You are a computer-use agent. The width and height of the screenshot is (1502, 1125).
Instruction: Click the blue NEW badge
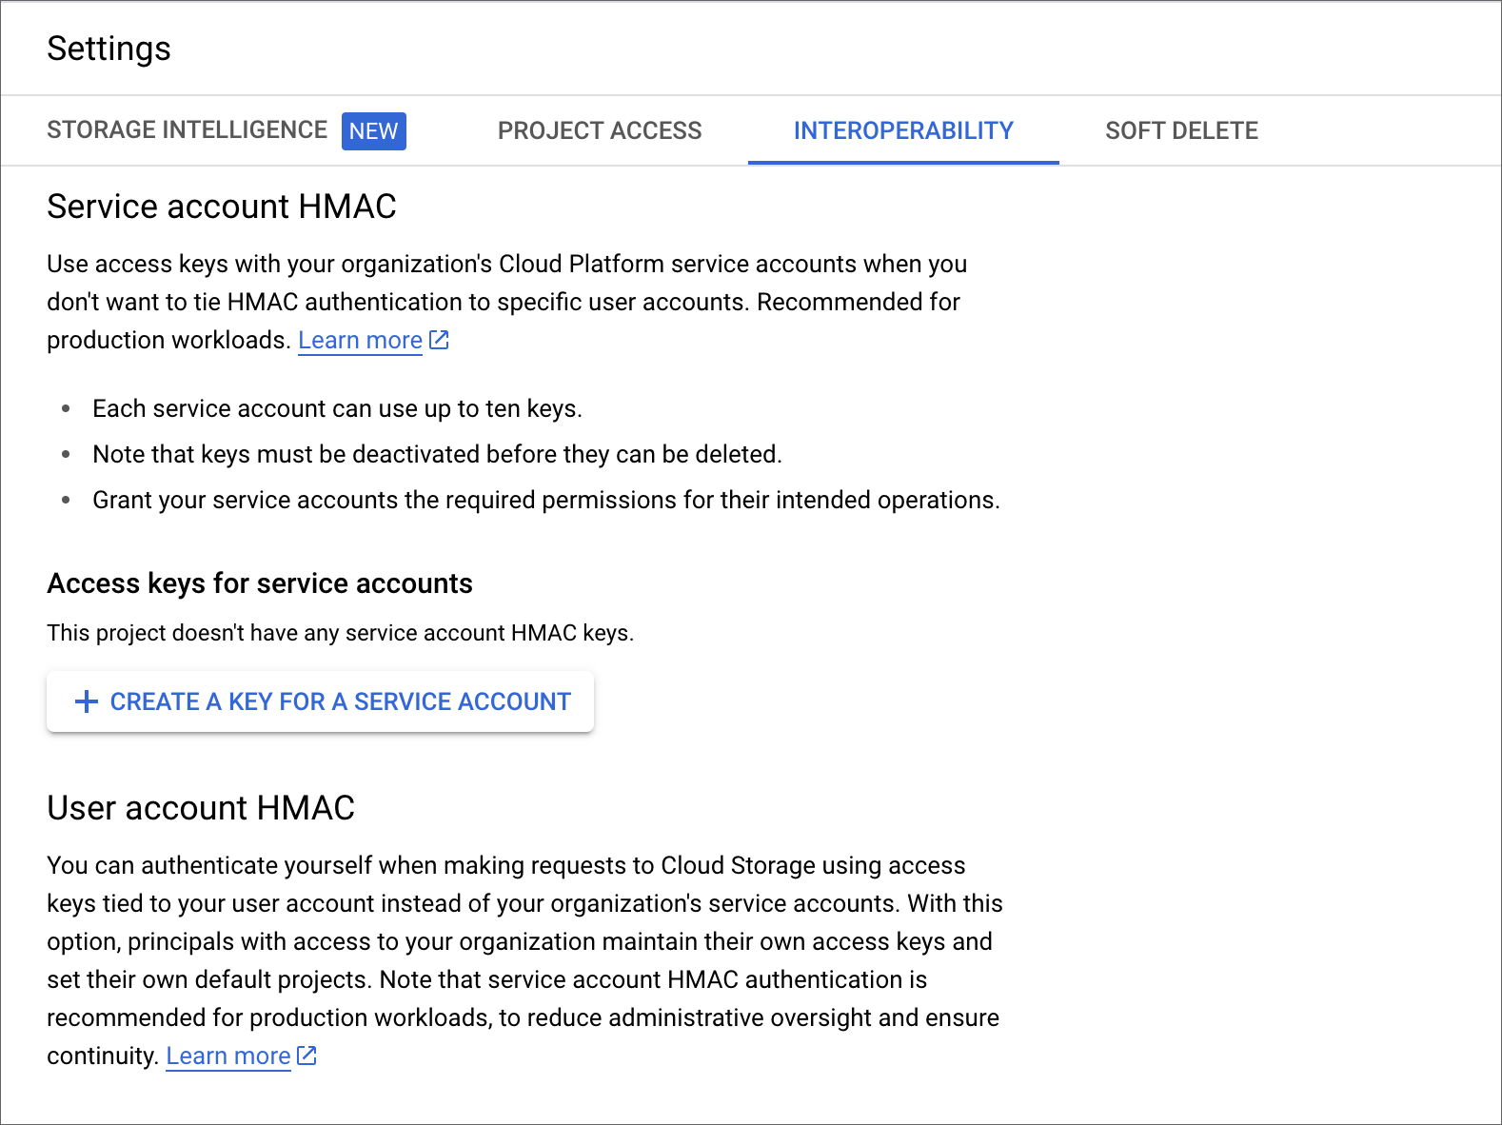(373, 130)
